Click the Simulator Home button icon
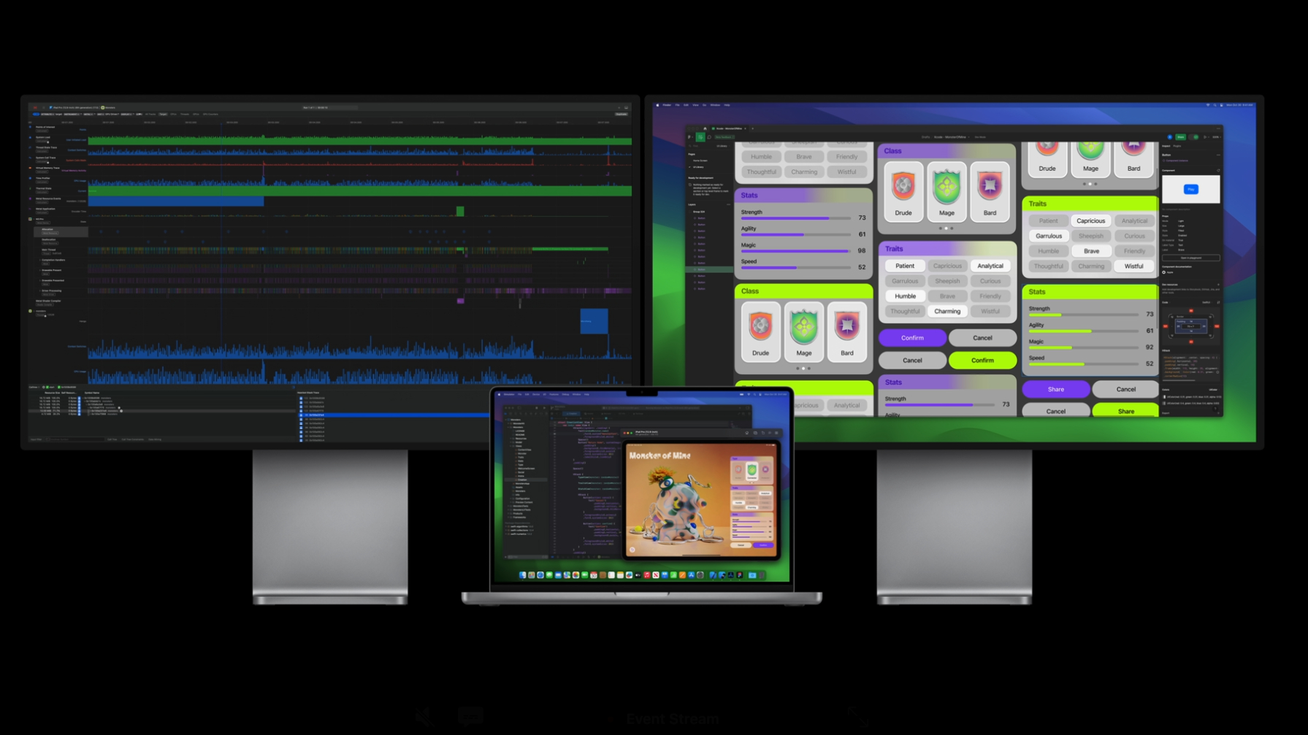Image resolution: width=1308 pixels, height=735 pixels. 747,433
